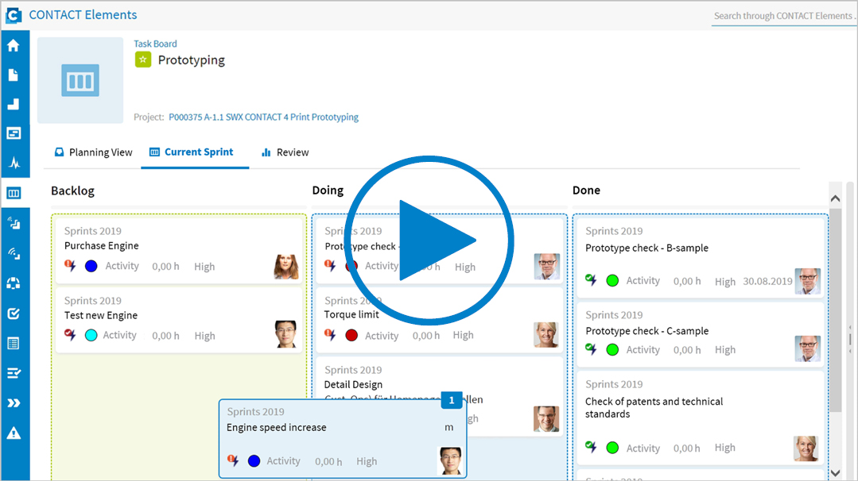
Task: Click the blue status dot on Purchase Engine
Action: (91, 266)
